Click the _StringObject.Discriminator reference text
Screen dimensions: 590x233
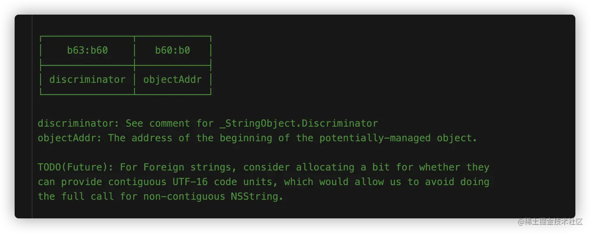[299, 123]
